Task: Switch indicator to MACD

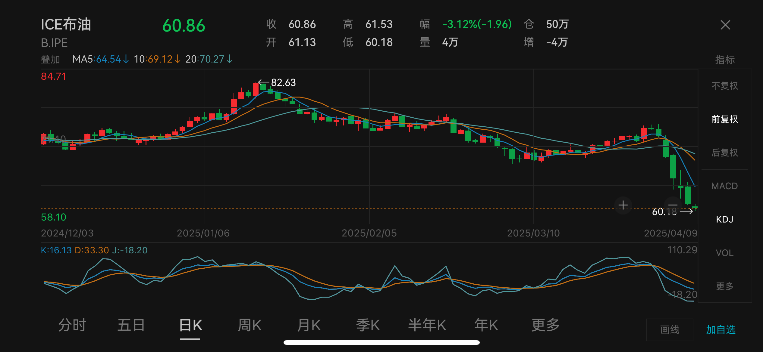Action: (x=725, y=186)
